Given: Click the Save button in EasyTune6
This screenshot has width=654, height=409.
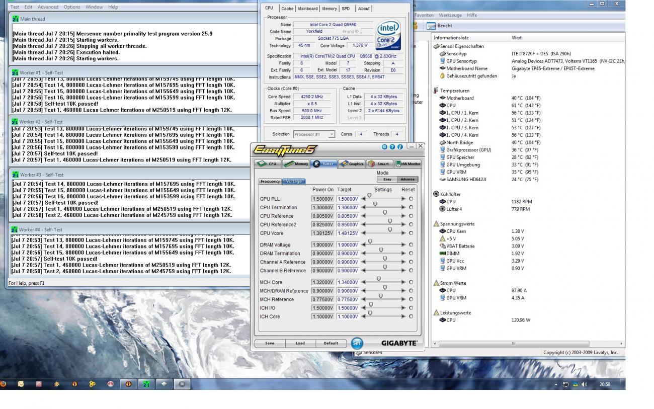Looking at the screenshot, I should [x=270, y=343].
